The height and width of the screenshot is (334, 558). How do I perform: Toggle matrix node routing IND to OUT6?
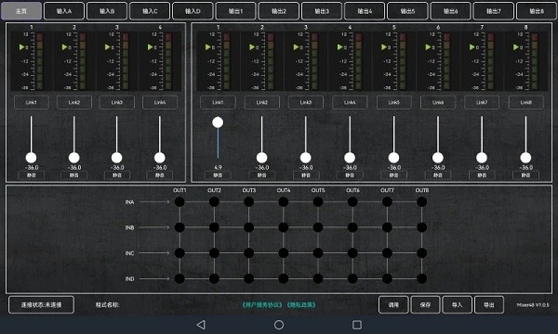coord(352,278)
